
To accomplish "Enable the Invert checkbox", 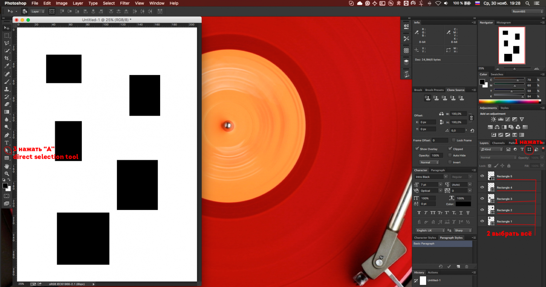I will [x=450, y=162].
